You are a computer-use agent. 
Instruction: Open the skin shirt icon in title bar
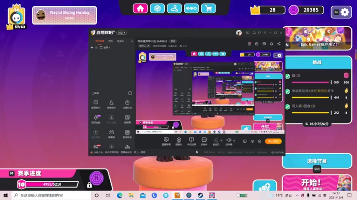[259, 33]
